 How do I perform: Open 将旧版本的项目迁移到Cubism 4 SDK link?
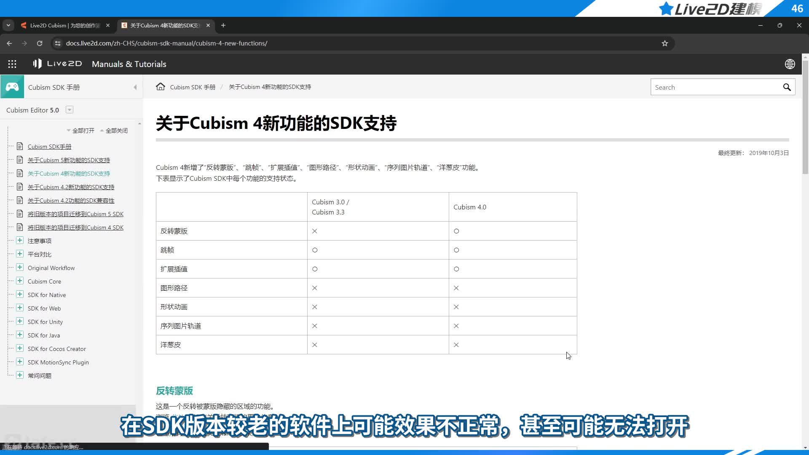(76, 227)
